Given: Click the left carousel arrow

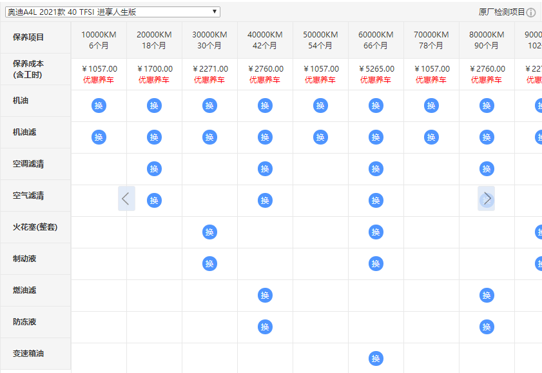Looking at the screenshot, I should pos(126,199).
